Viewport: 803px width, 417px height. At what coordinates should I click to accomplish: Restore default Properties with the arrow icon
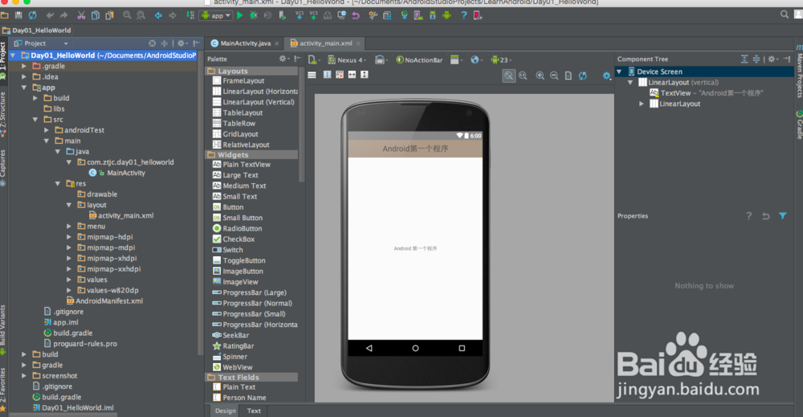(765, 216)
